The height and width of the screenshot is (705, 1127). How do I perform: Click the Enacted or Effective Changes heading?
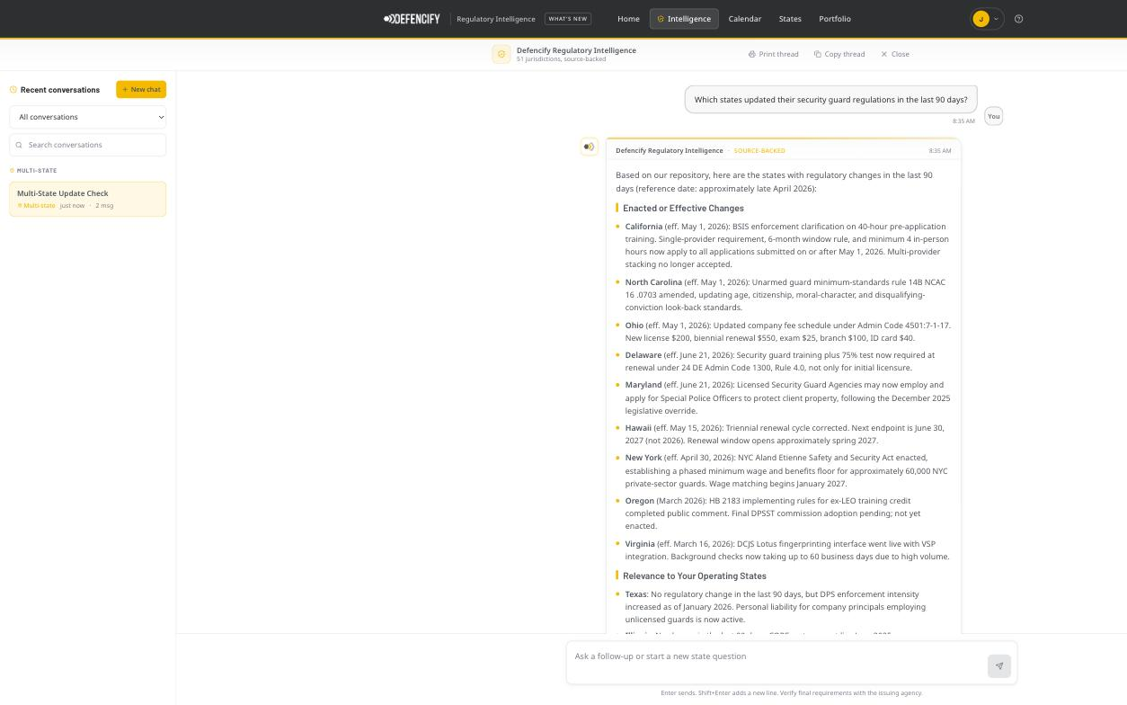[x=683, y=208]
